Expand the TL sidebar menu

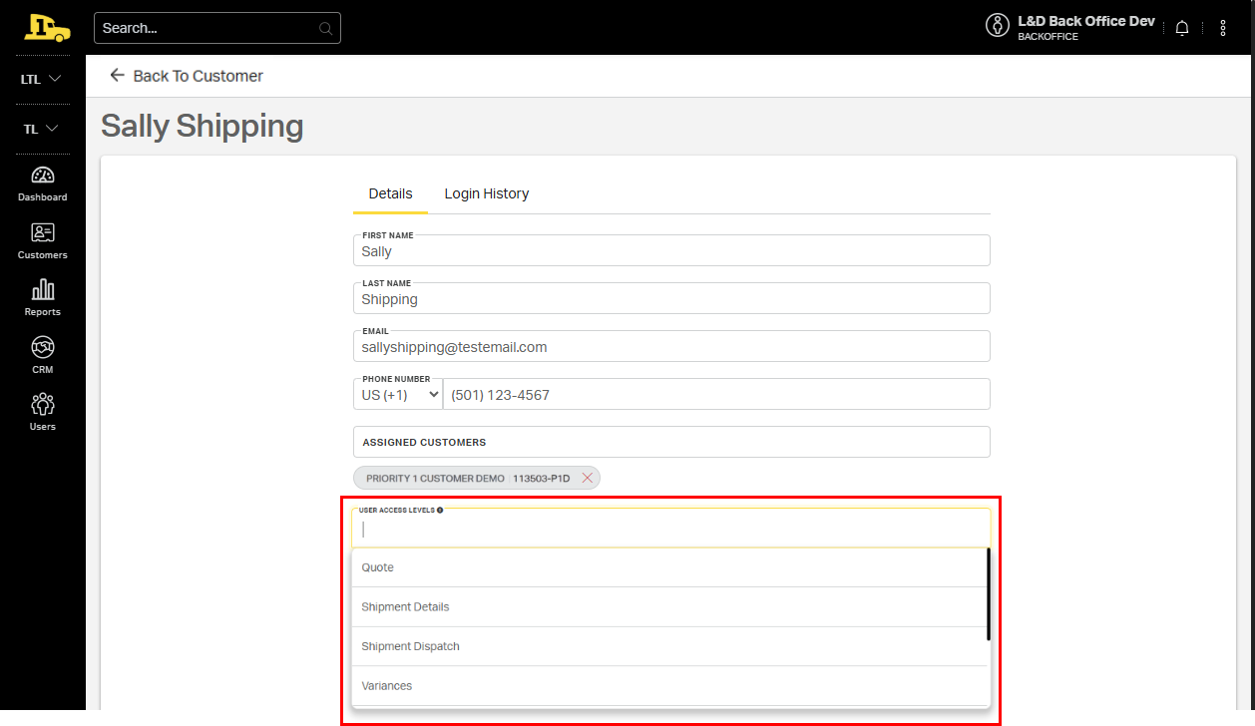pos(42,129)
